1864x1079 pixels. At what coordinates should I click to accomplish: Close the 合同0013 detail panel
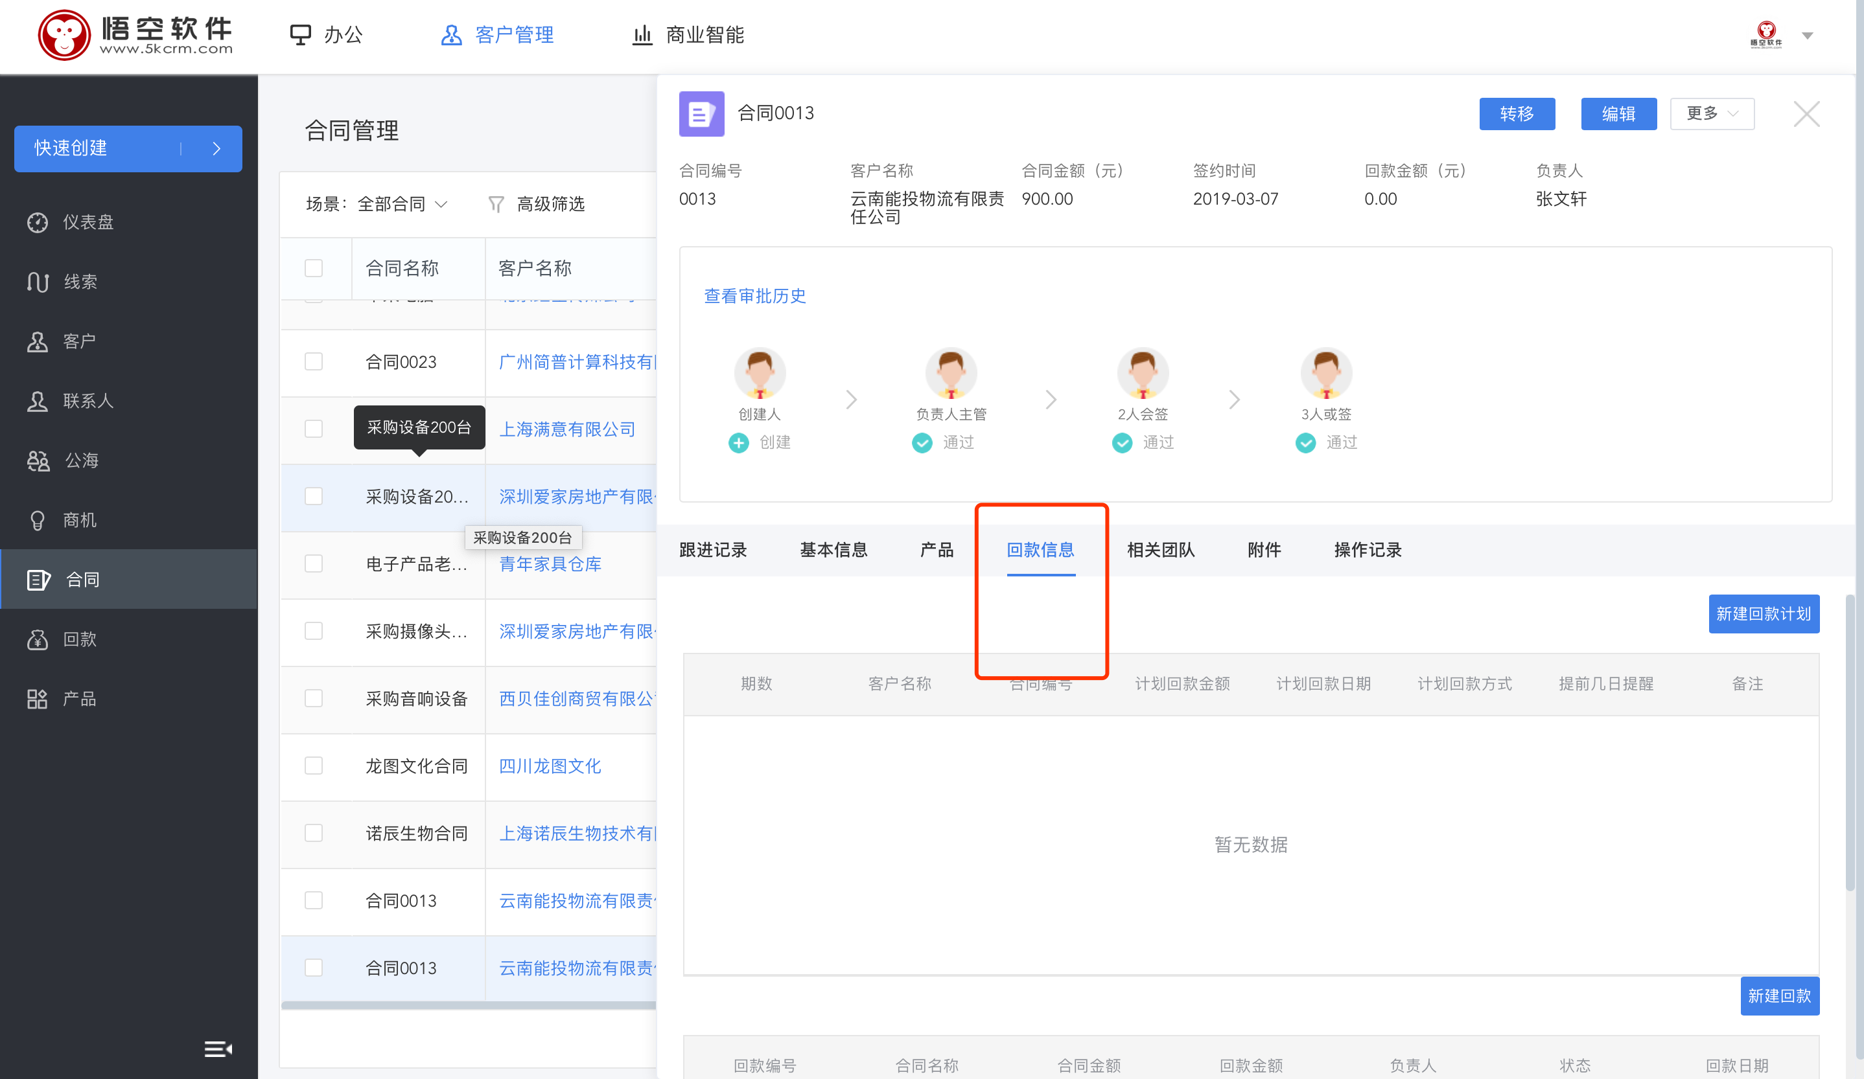click(1806, 114)
